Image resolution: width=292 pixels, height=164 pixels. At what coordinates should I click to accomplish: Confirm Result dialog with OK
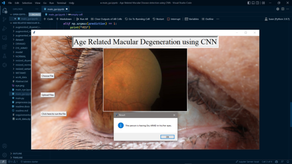[167, 137]
